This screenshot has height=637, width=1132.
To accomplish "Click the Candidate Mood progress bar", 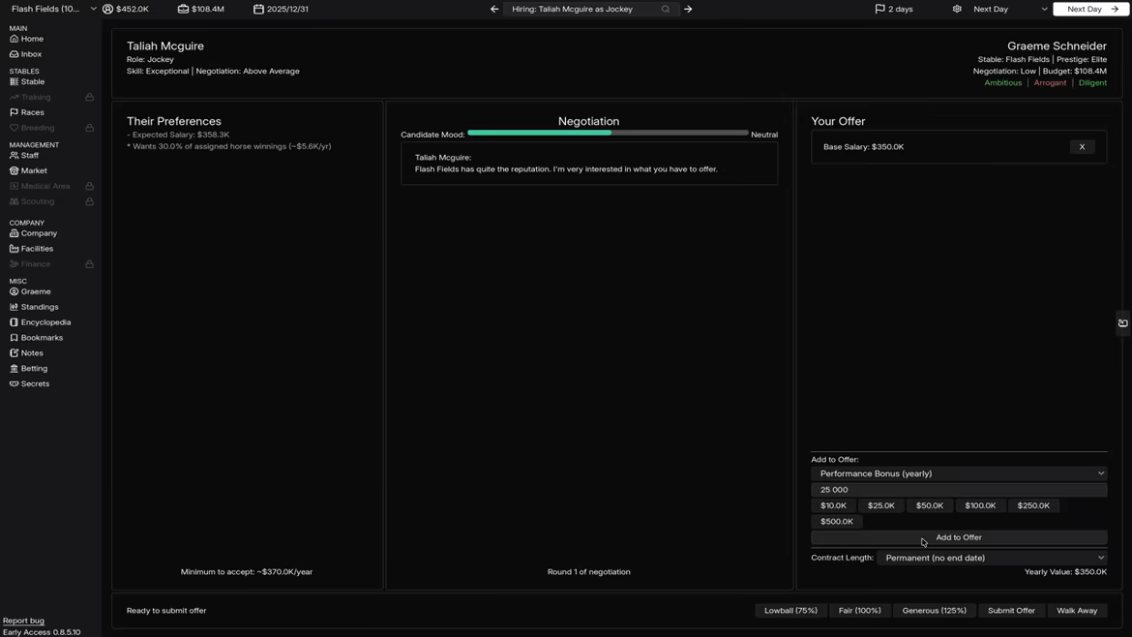I will click(x=608, y=133).
